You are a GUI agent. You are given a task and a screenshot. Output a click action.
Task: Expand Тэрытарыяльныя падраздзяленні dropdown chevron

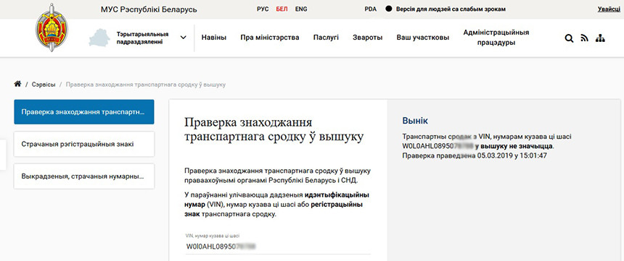coord(183,38)
